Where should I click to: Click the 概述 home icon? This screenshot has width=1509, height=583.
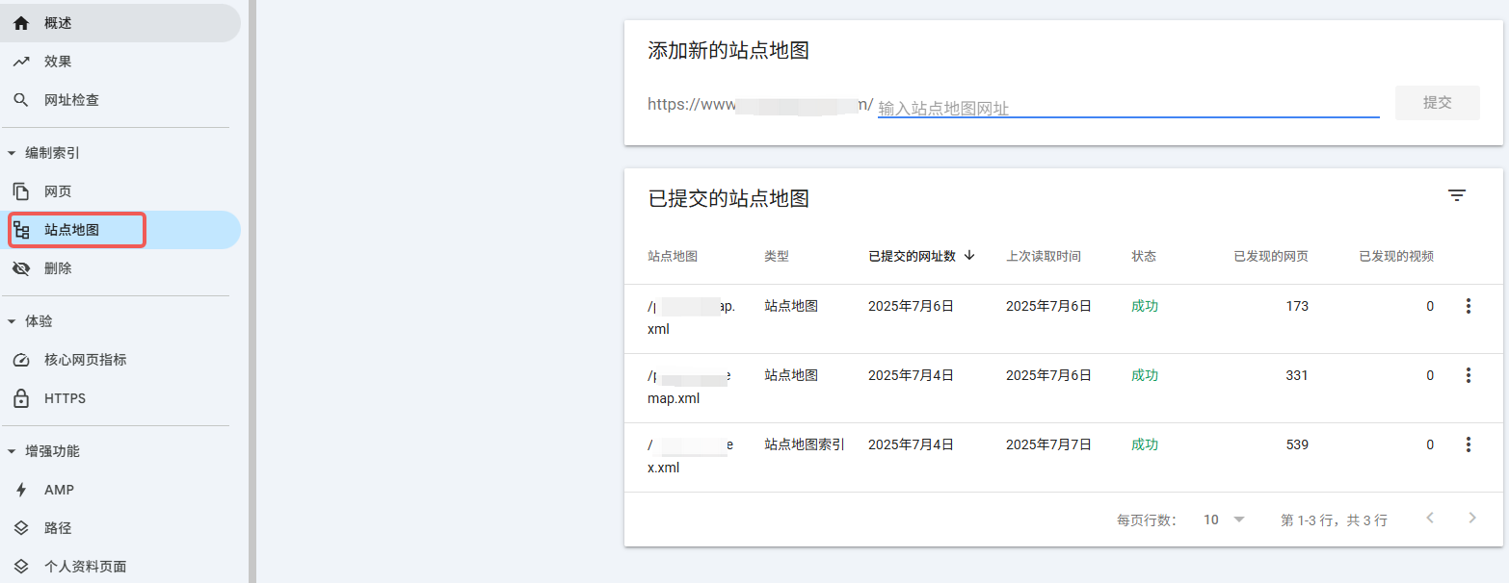coord(21,22)
